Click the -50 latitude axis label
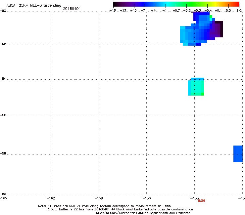Image resolution: width=245 pixels, height=215 pixels. click(x=3, y=11)
